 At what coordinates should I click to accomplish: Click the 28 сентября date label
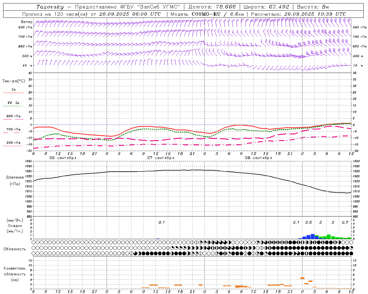click(x=258, y=158)
